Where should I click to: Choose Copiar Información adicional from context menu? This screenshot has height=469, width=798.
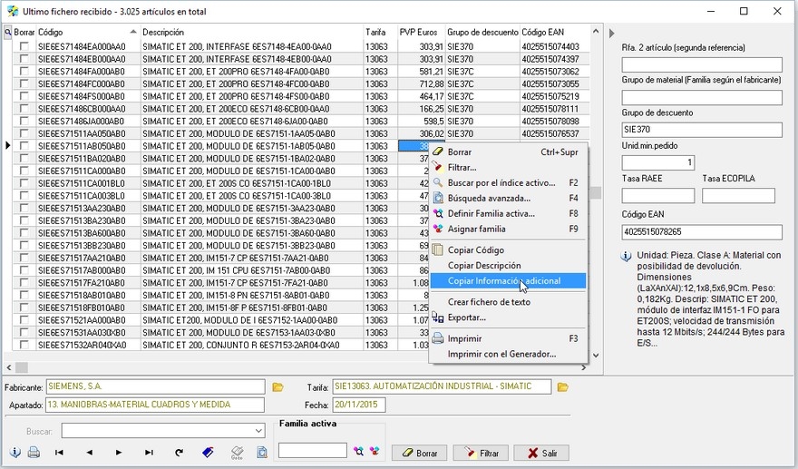click(x=504, y=281)
